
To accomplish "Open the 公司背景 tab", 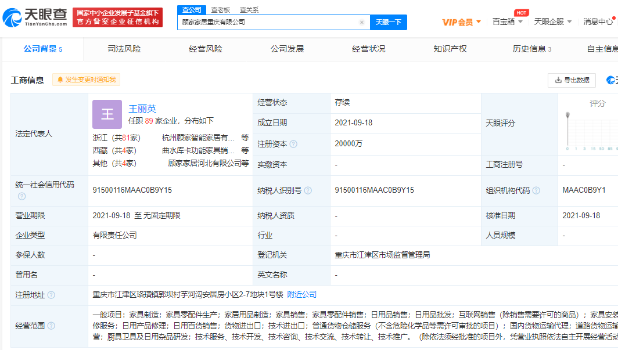I will 42,49.
